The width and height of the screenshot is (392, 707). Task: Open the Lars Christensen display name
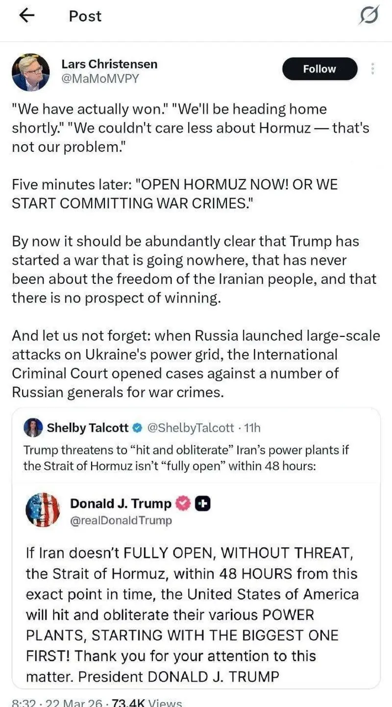(109, 64)
